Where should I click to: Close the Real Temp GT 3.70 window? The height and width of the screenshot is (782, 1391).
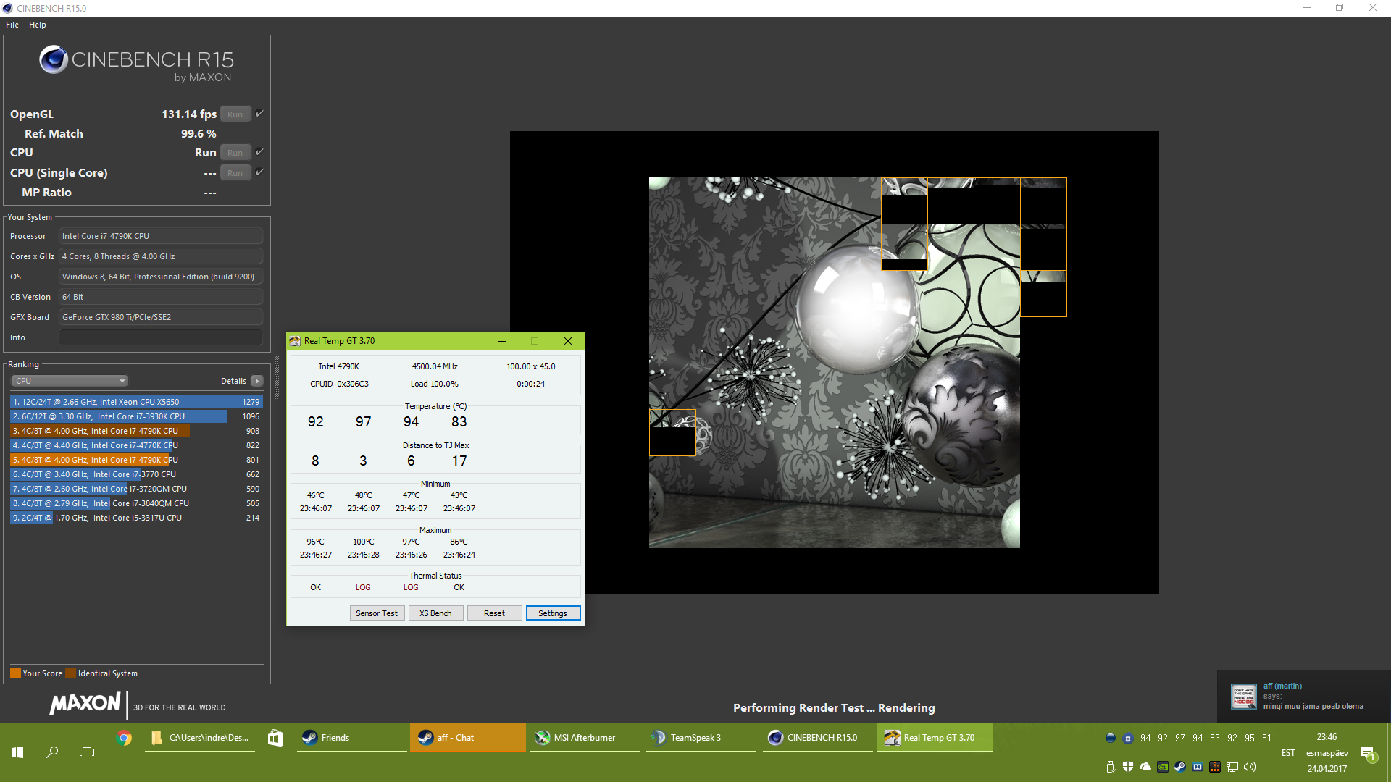(568, 341)
